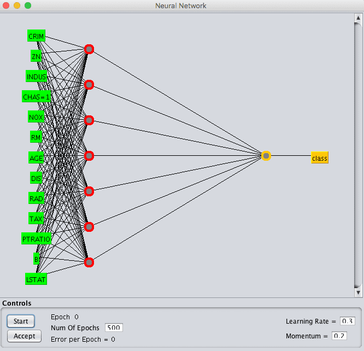Select the fifth red hidden neuron from top
This screenshot has width=364, height=351.
(89, 191)
